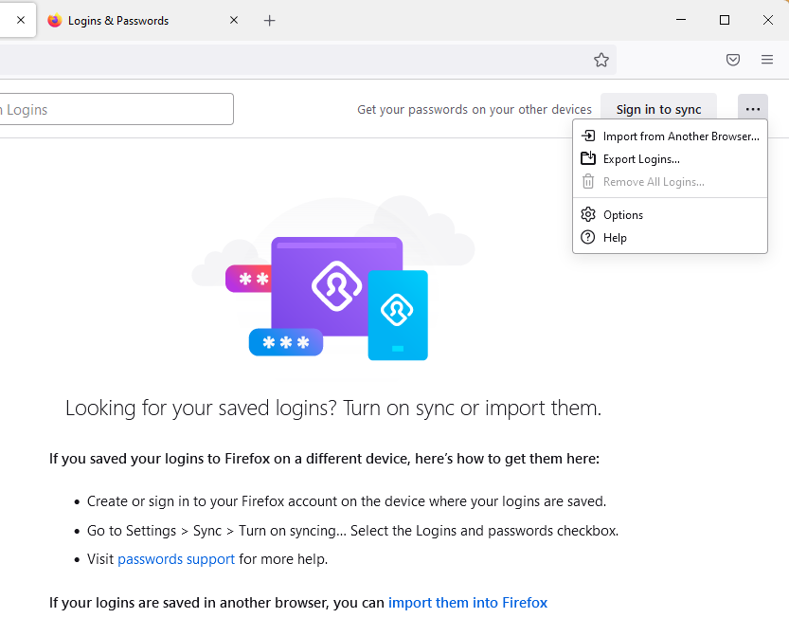Click inside the browser address bar

tap(284, 60)
